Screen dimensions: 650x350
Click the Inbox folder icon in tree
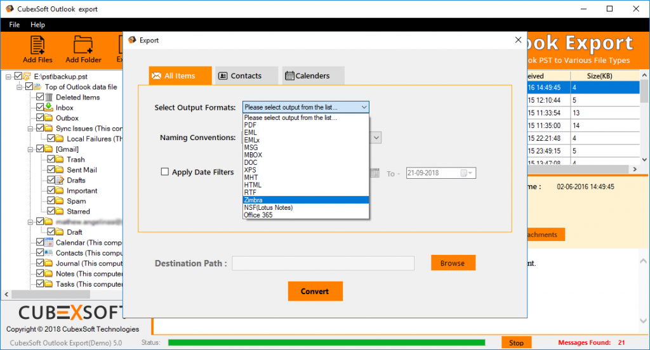coord(48,108)
